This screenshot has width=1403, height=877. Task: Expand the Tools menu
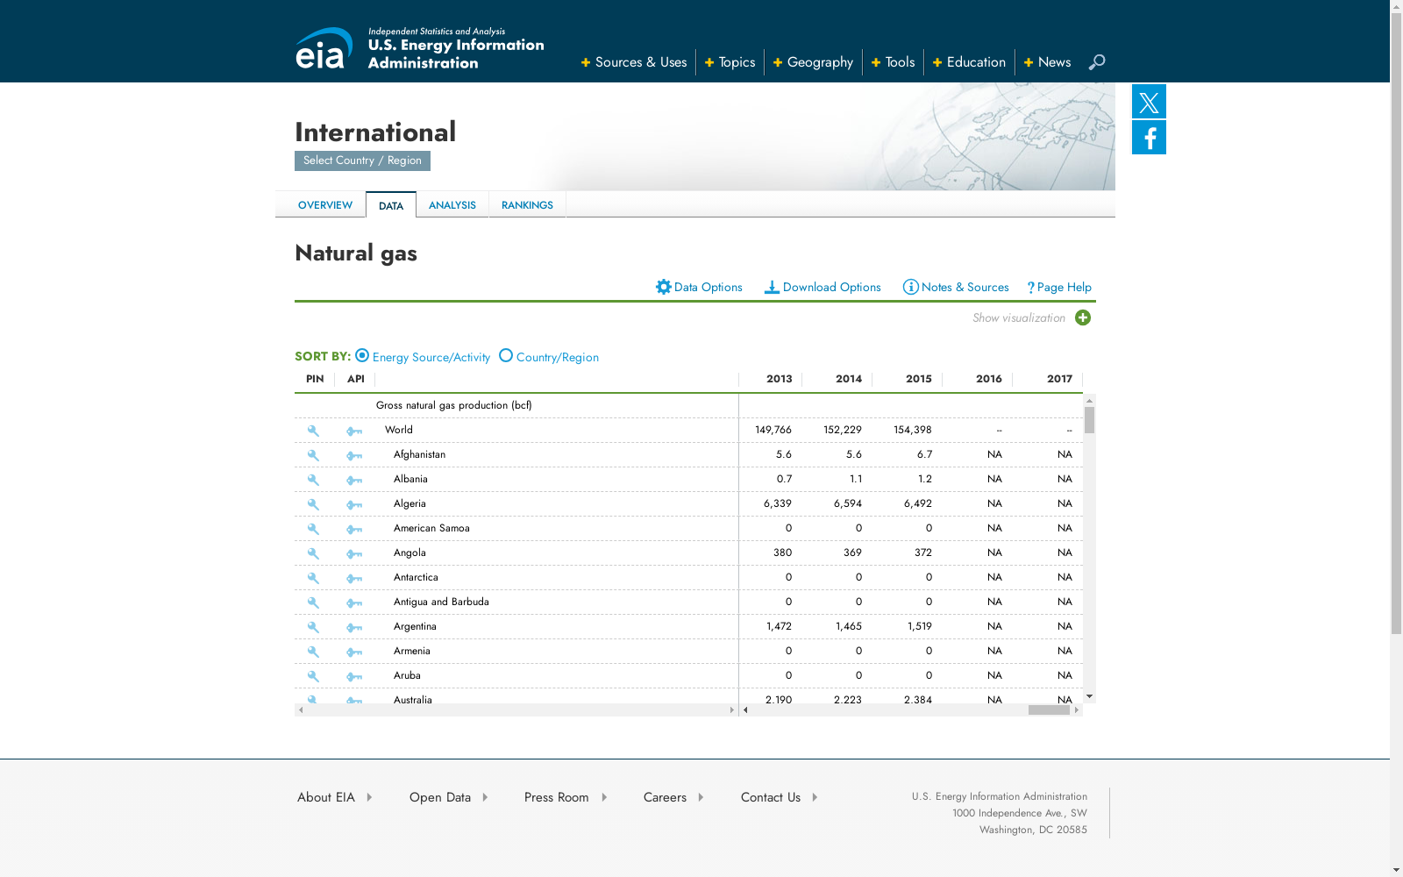[x=893, y=62]
